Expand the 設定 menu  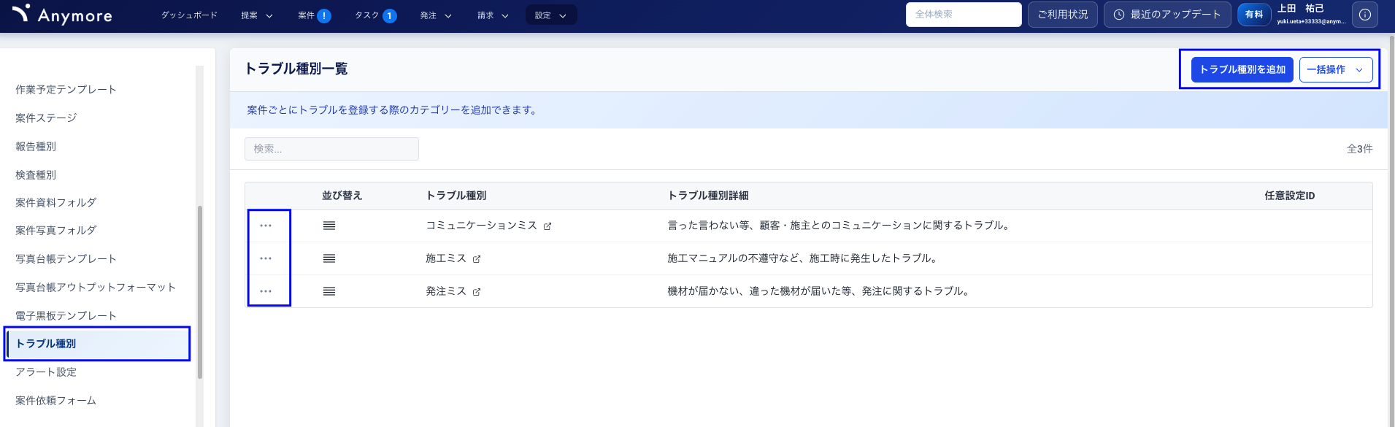(x=551, y=15)
